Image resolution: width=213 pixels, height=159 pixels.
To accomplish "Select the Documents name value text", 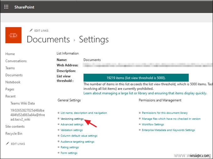I will click(x=92, y=60).
